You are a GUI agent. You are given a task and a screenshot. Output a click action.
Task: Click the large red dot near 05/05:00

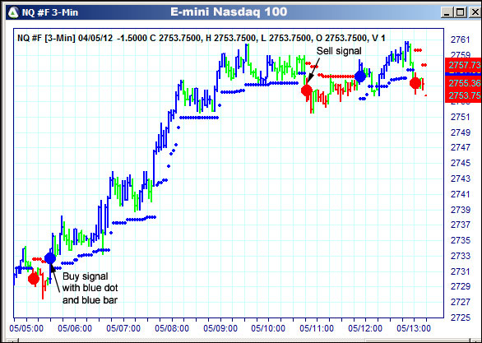[x=34, y=279]
